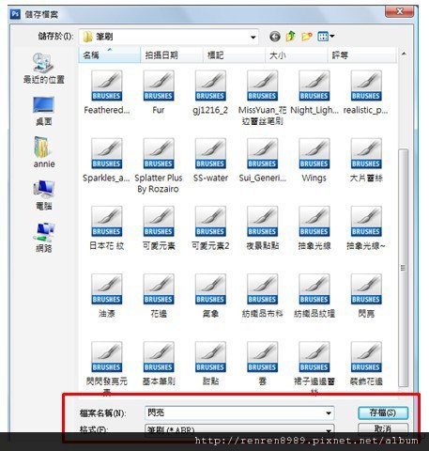
Task: Select the 裝飾花邊 brush file
Action: (366, 365)
